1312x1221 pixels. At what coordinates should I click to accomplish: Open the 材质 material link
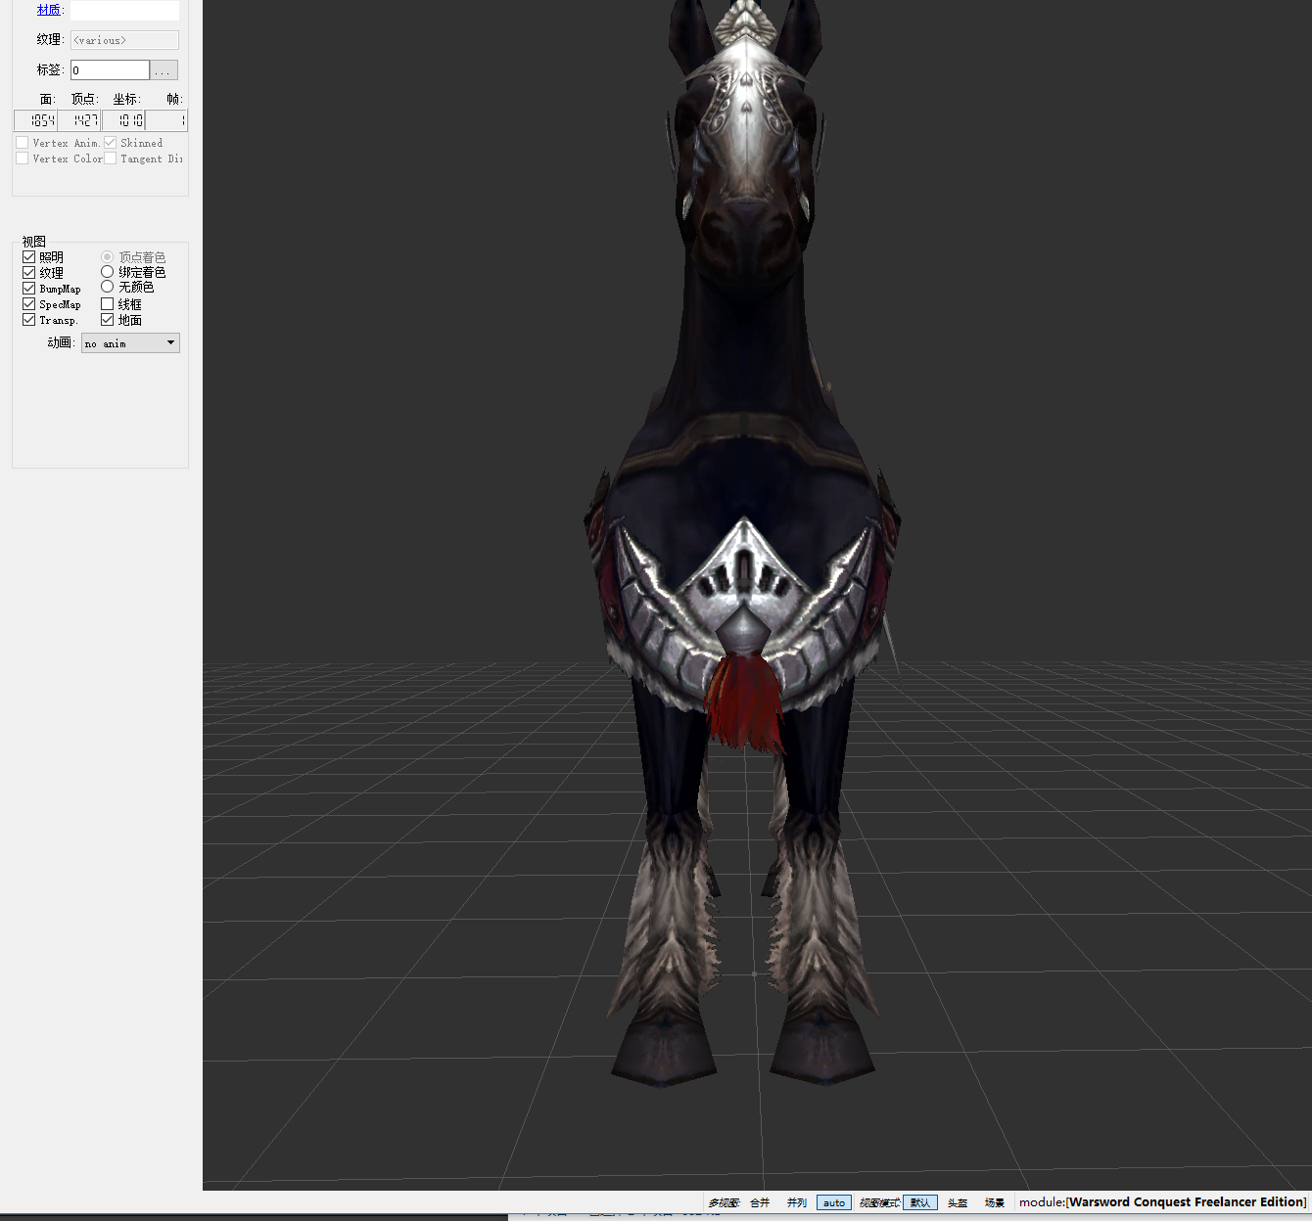[48, 10]
